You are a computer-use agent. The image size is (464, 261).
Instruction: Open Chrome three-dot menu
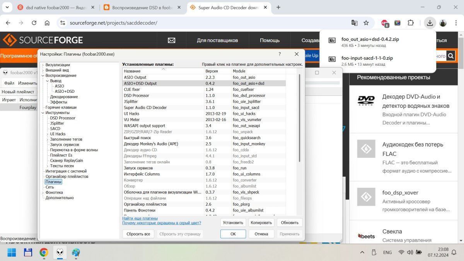[x=455, y=23]
